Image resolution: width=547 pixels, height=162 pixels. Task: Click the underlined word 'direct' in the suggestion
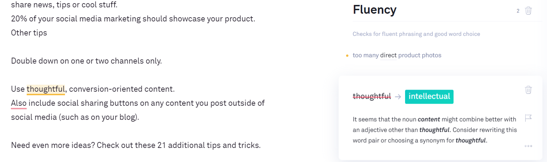(388, 55)
